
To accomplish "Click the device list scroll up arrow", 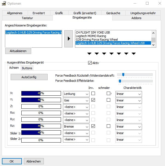I will 153,33.
